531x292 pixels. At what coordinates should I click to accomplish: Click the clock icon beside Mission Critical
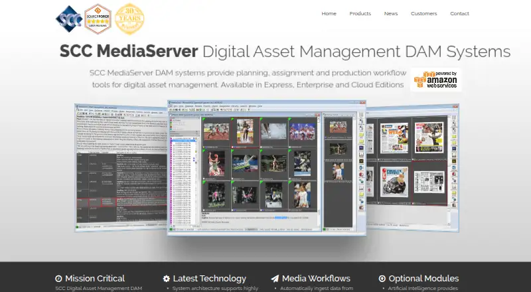click(x=58, y=279)
